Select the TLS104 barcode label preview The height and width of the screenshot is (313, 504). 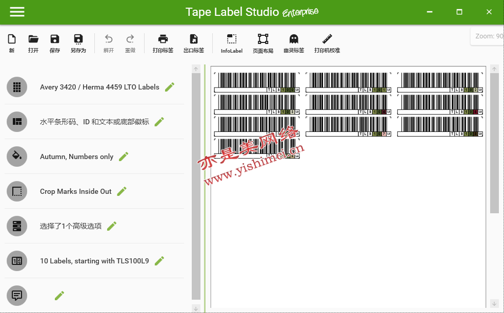(349, 104)
